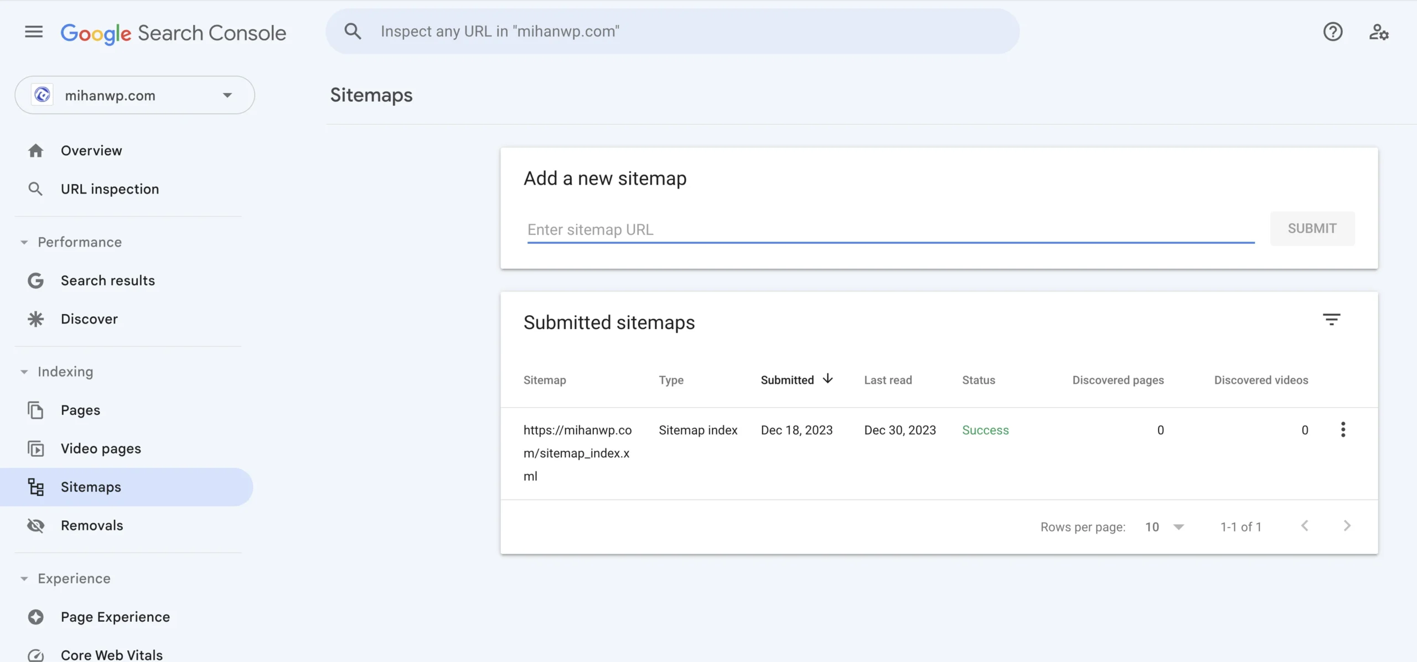Collapse the Performance section
Screen dimensions: 1417x662
pos(24,242)
